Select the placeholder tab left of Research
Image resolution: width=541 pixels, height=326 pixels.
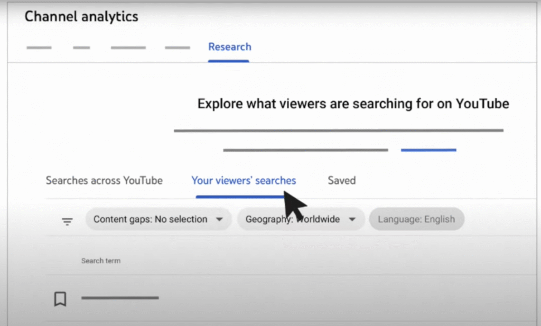point(177,48)
